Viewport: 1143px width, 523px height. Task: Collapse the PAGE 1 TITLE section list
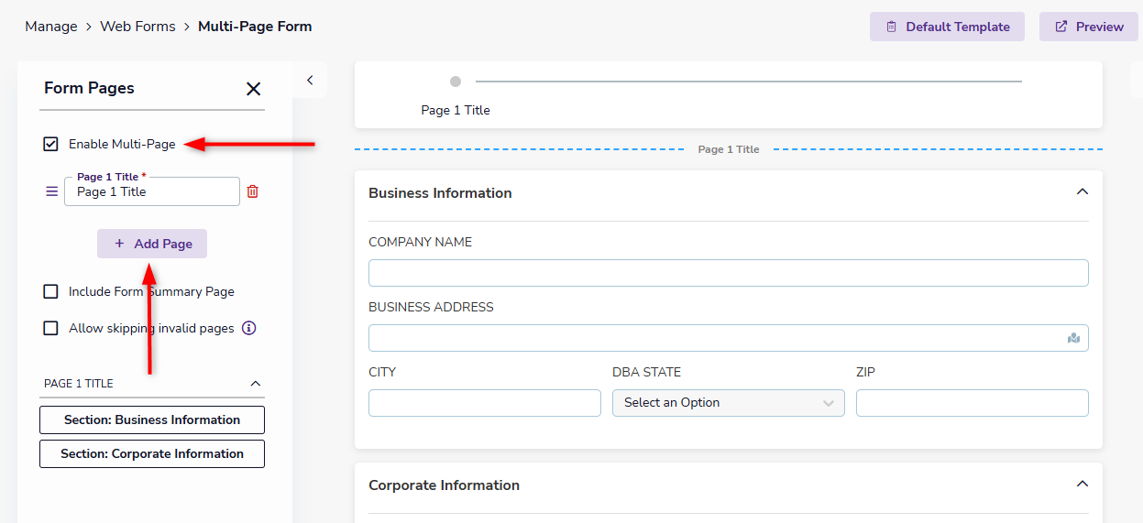click(x=256, y=384)
